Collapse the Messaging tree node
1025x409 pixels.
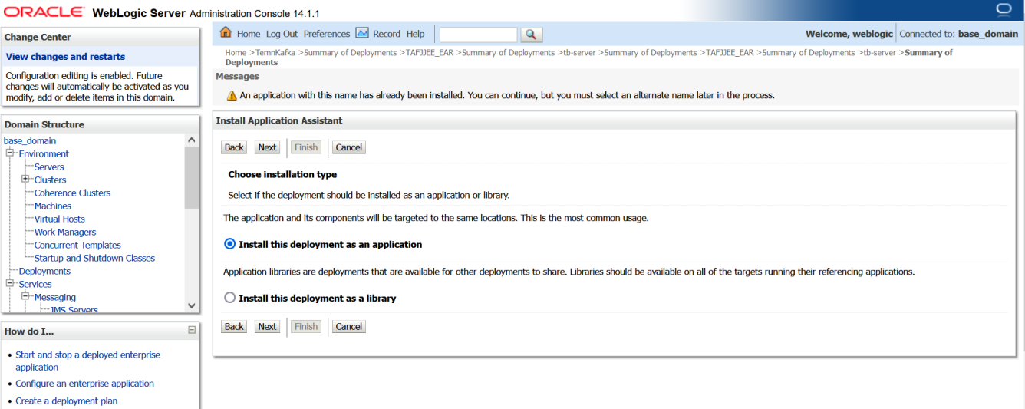[25, 297]
